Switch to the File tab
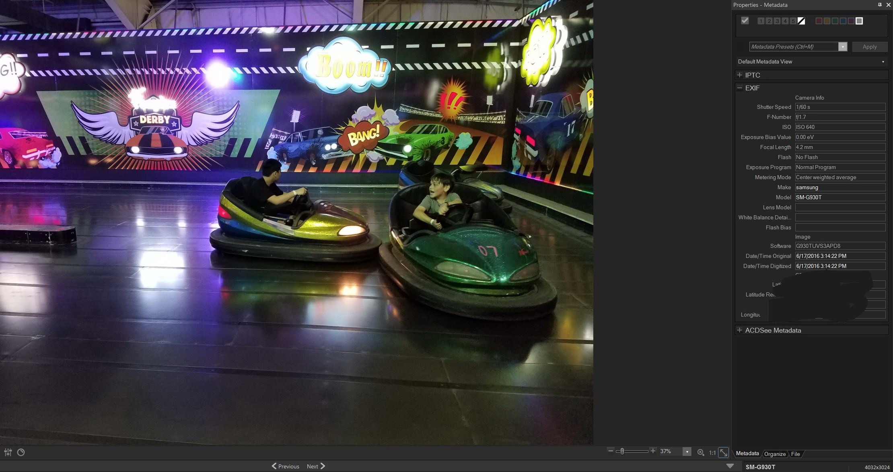893x472 pixels. 795,454
